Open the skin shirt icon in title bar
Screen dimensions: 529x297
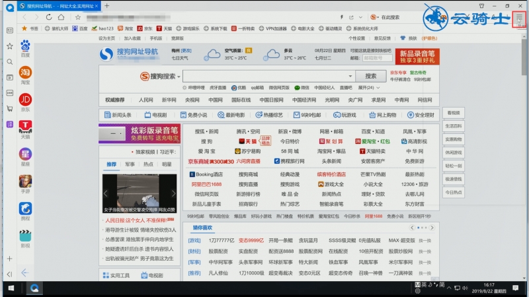[x=481, y=6]
